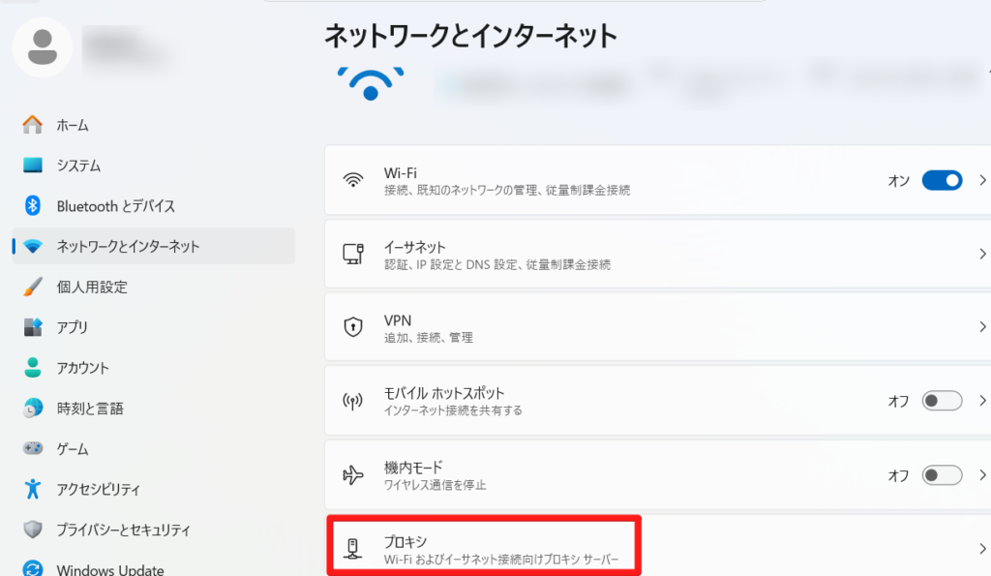
Task: Enable the モバイル ホットスポット toggle
Action: [x=942, y=401]
